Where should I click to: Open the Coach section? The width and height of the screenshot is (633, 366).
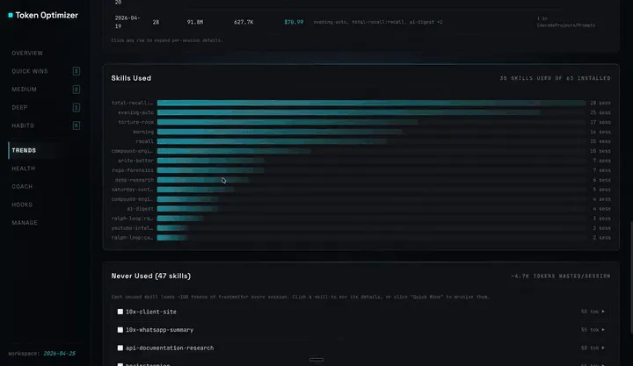(x=22, y=187)
